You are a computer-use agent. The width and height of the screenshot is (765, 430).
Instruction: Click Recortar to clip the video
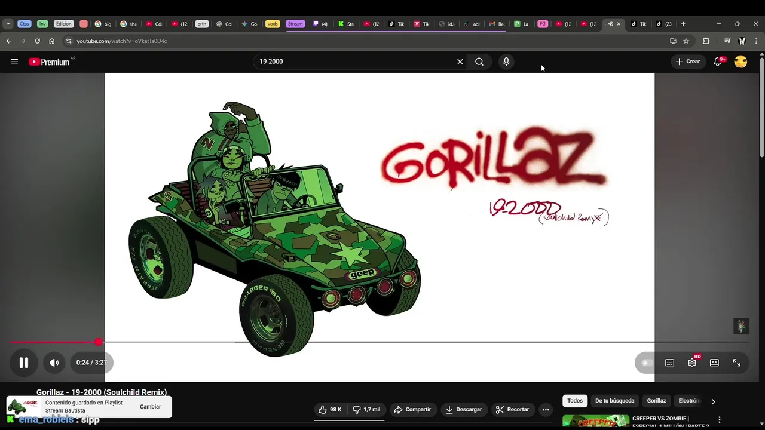512,409
